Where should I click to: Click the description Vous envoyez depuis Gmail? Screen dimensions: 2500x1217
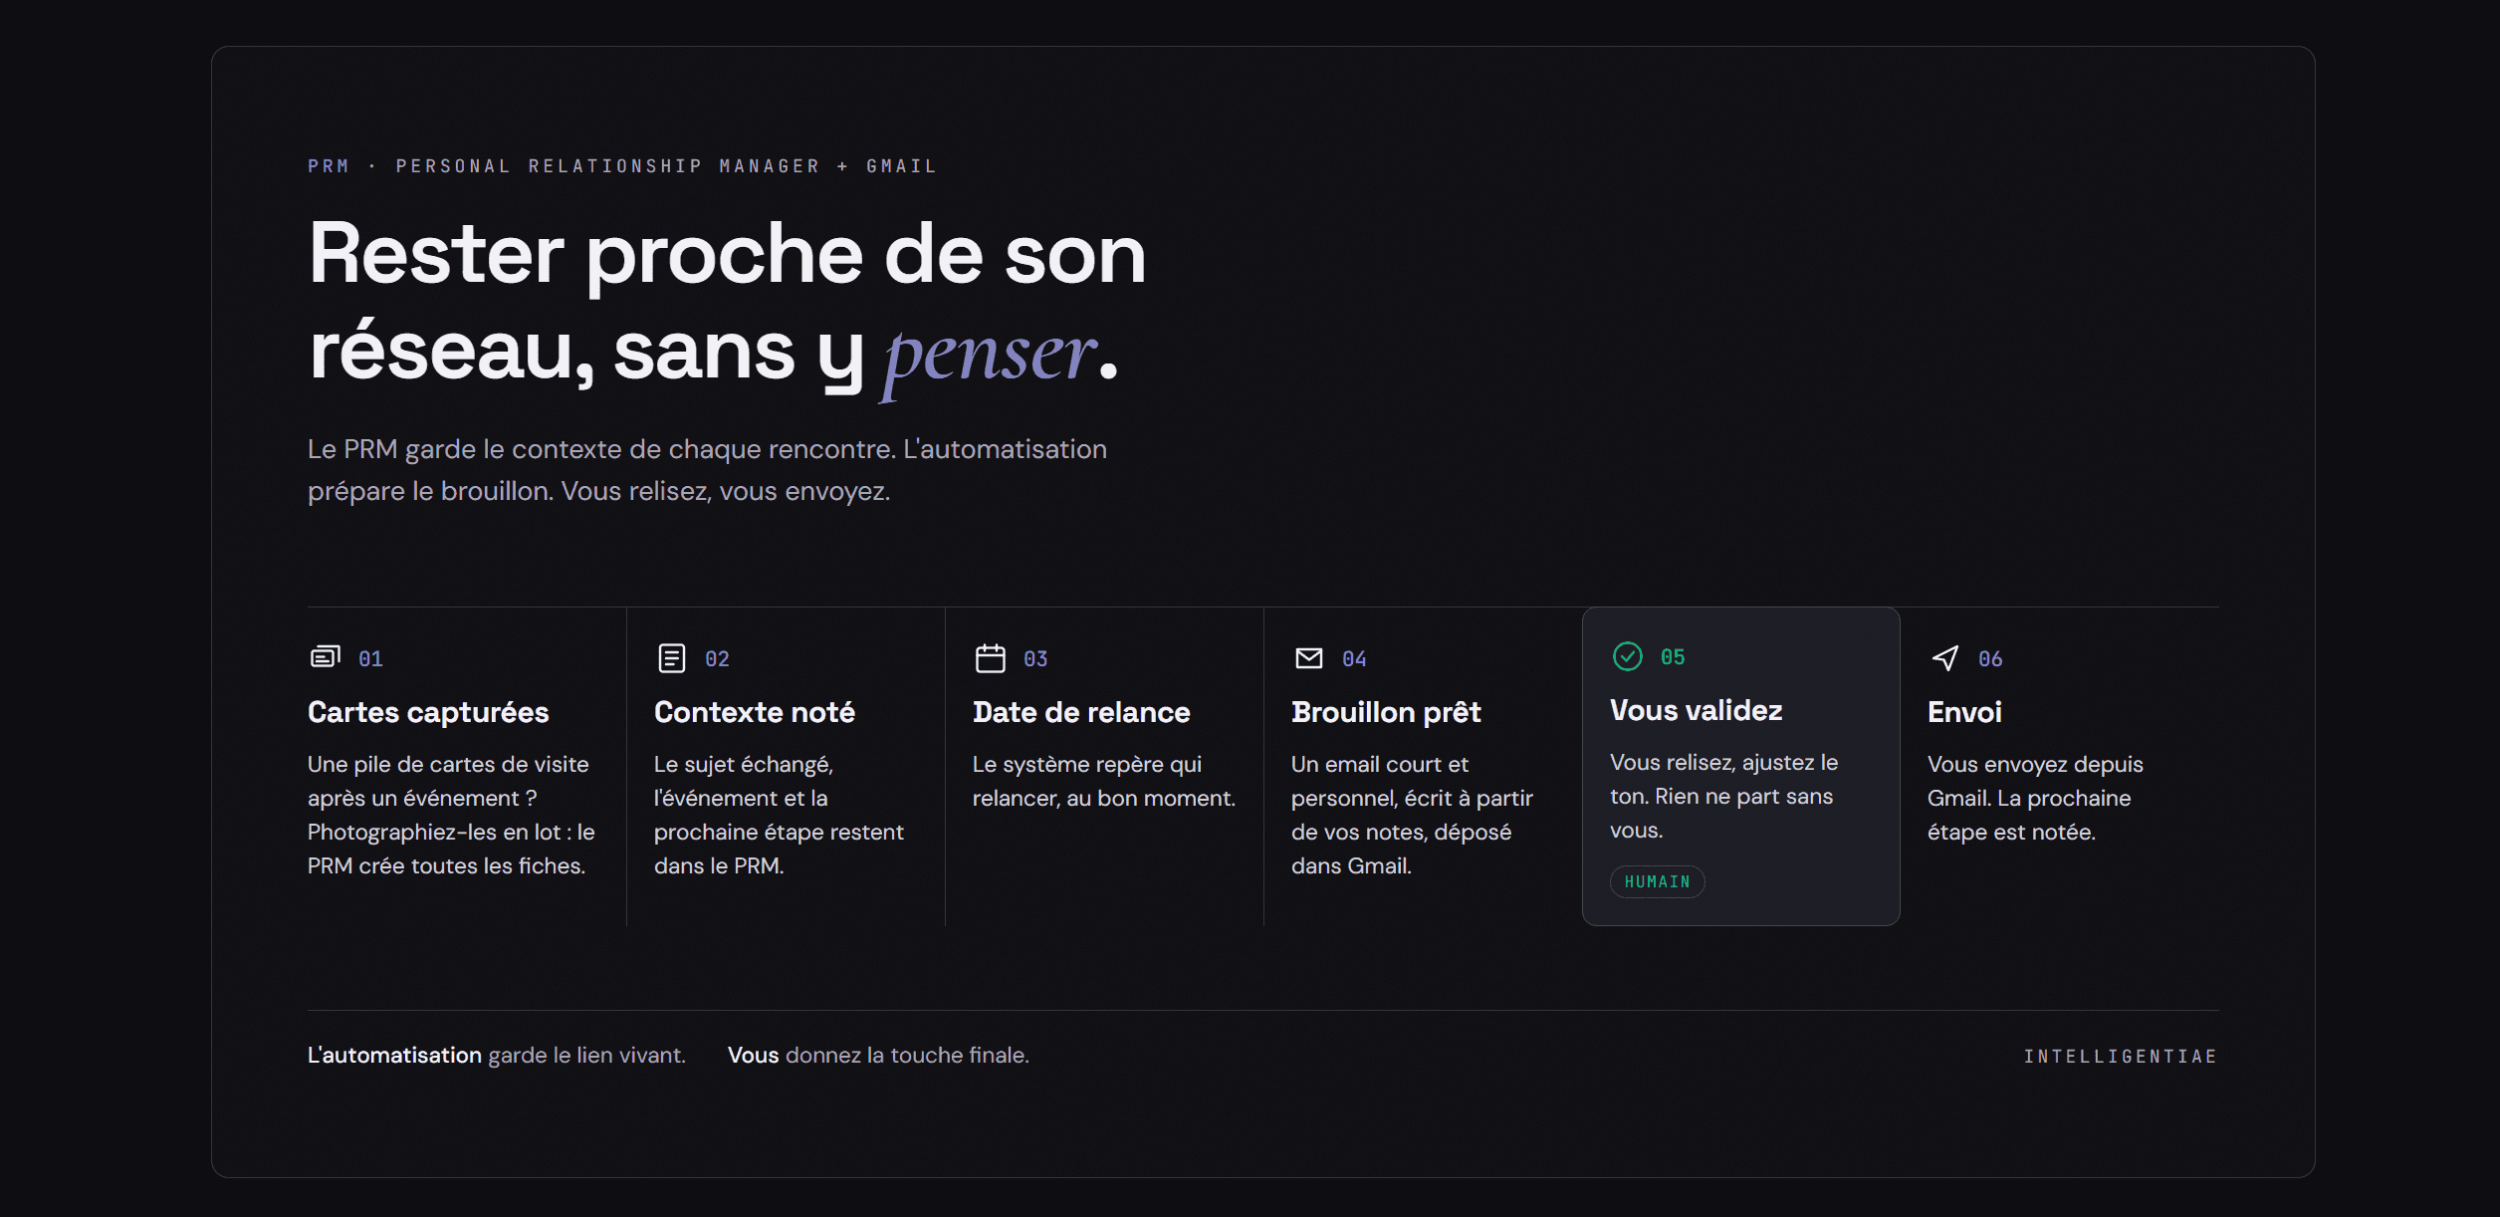[x=2035, y=798]
